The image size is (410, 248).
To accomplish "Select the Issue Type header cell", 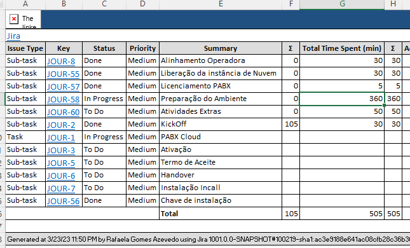I will (x=25, y=48).
